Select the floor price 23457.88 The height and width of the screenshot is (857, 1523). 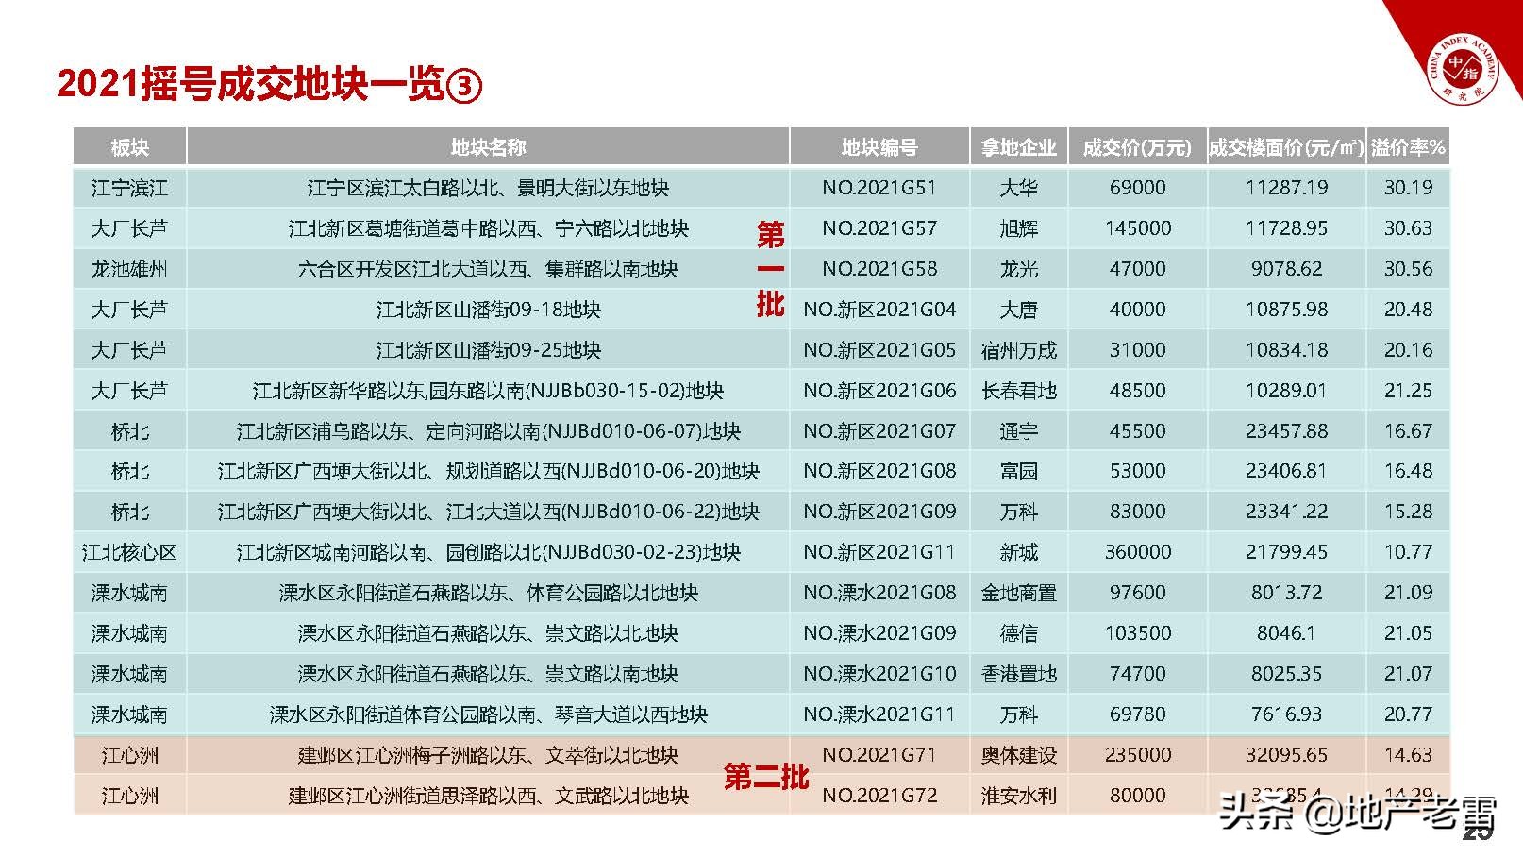click(1286, 431)
